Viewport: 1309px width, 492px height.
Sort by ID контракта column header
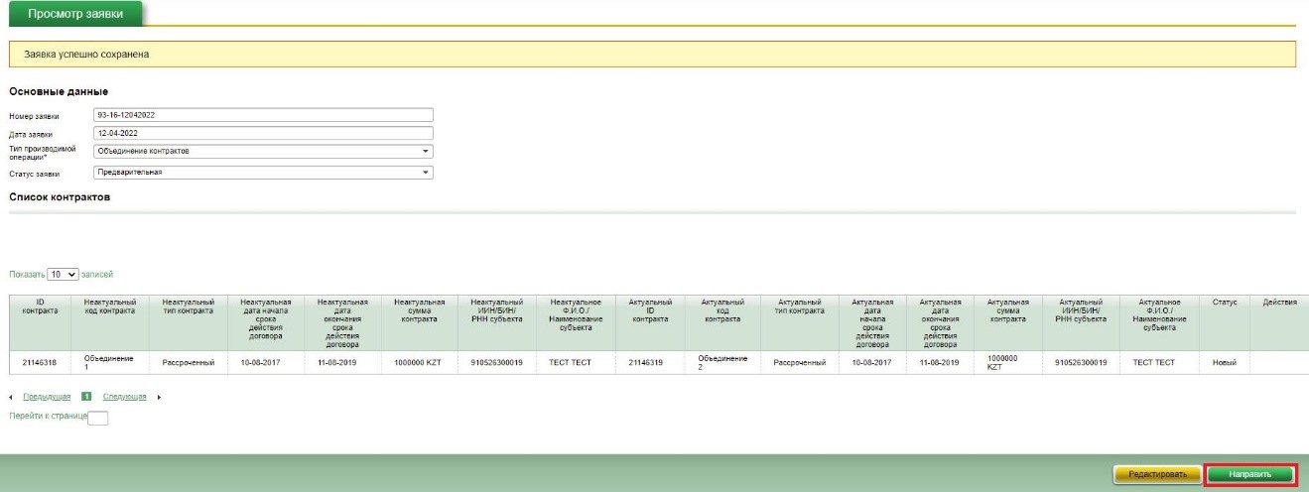pos(40,307)
